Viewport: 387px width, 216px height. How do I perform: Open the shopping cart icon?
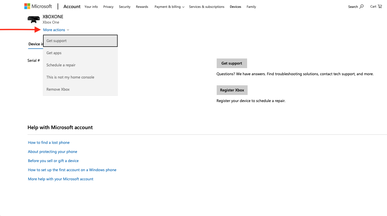[380, 7]
